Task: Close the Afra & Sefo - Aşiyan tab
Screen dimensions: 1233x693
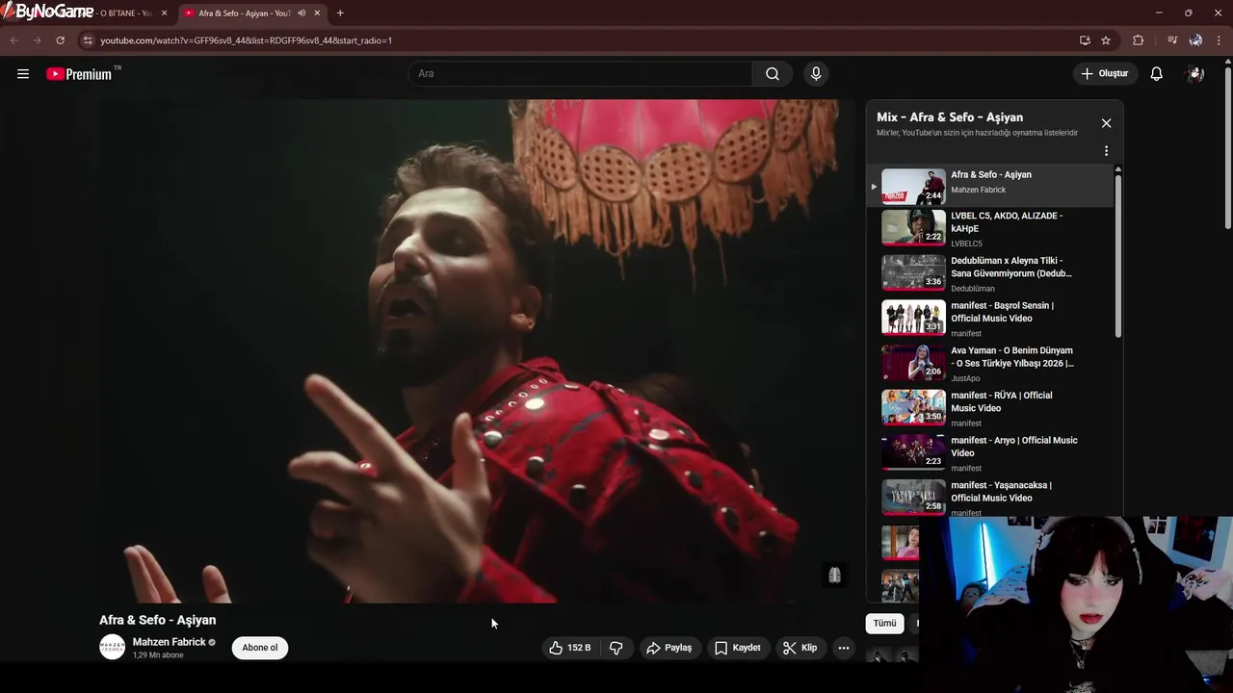Action: point(317,13)
